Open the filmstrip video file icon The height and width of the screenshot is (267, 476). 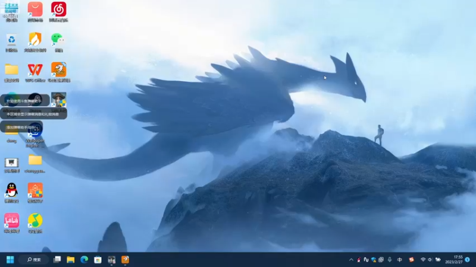pyautogui.click(x=11, y=163)
